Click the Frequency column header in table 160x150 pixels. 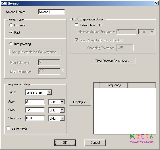(x=113, y=85)
